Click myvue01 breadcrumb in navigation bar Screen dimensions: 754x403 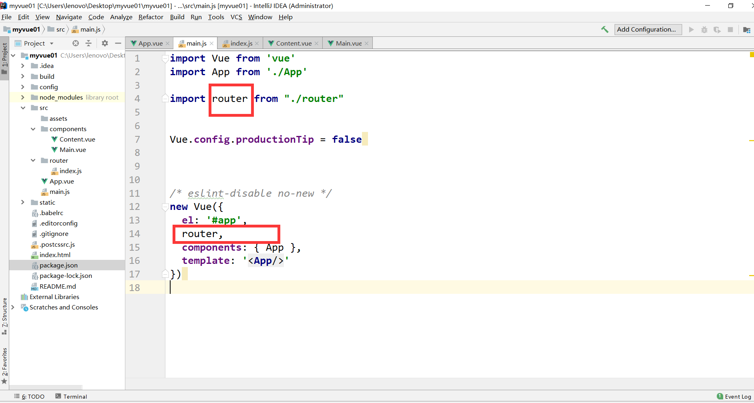(x=22, y=29)
